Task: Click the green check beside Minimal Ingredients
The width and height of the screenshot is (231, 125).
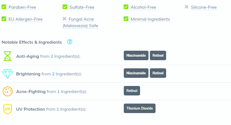Action: click(126, 19)
